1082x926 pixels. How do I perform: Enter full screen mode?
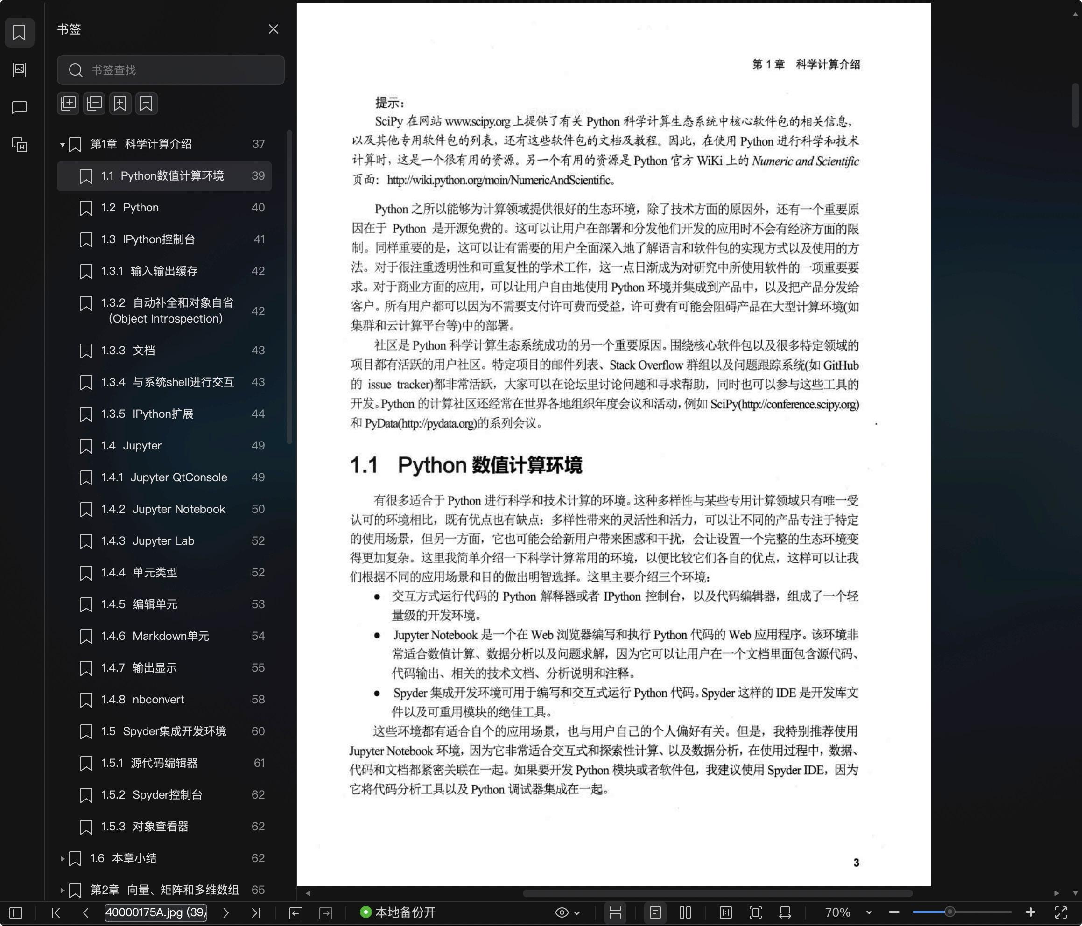[x=1061, y=912]
